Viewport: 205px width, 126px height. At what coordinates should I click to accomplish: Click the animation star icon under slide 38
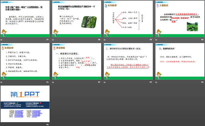(54, 40)
